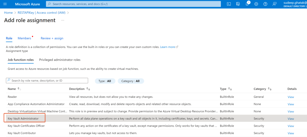Open the feedback icon
The height and width of the screenshot is (137, 307).
coord(275,4)
